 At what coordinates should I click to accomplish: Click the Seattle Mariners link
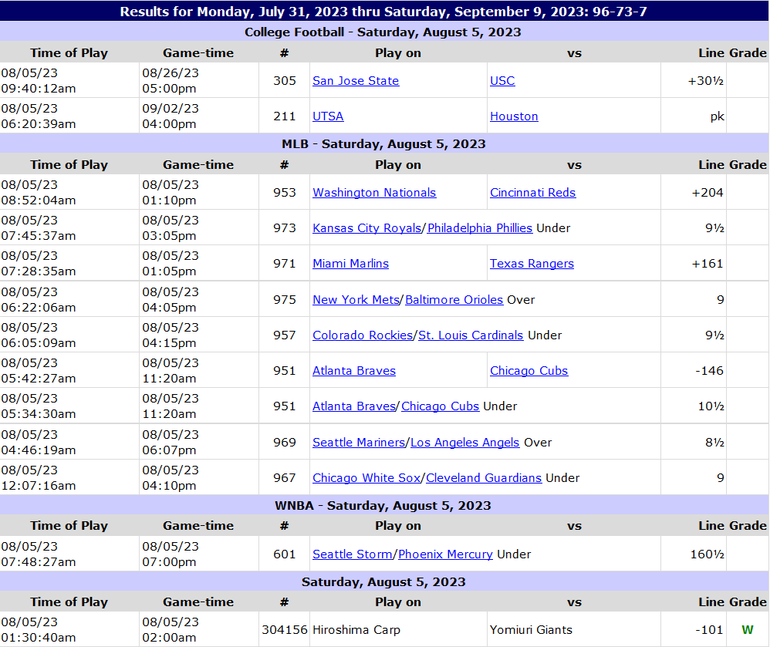tap(359, 443)
